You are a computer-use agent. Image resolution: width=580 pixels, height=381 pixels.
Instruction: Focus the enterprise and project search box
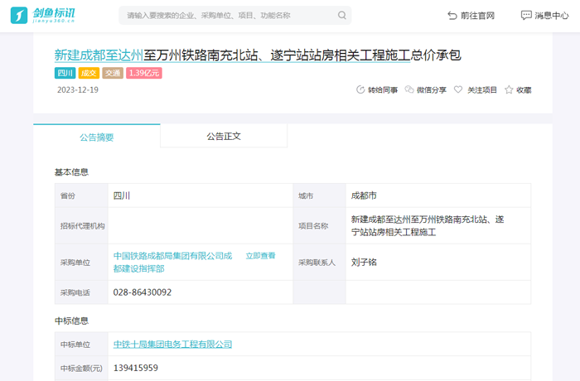coord(228,16)
